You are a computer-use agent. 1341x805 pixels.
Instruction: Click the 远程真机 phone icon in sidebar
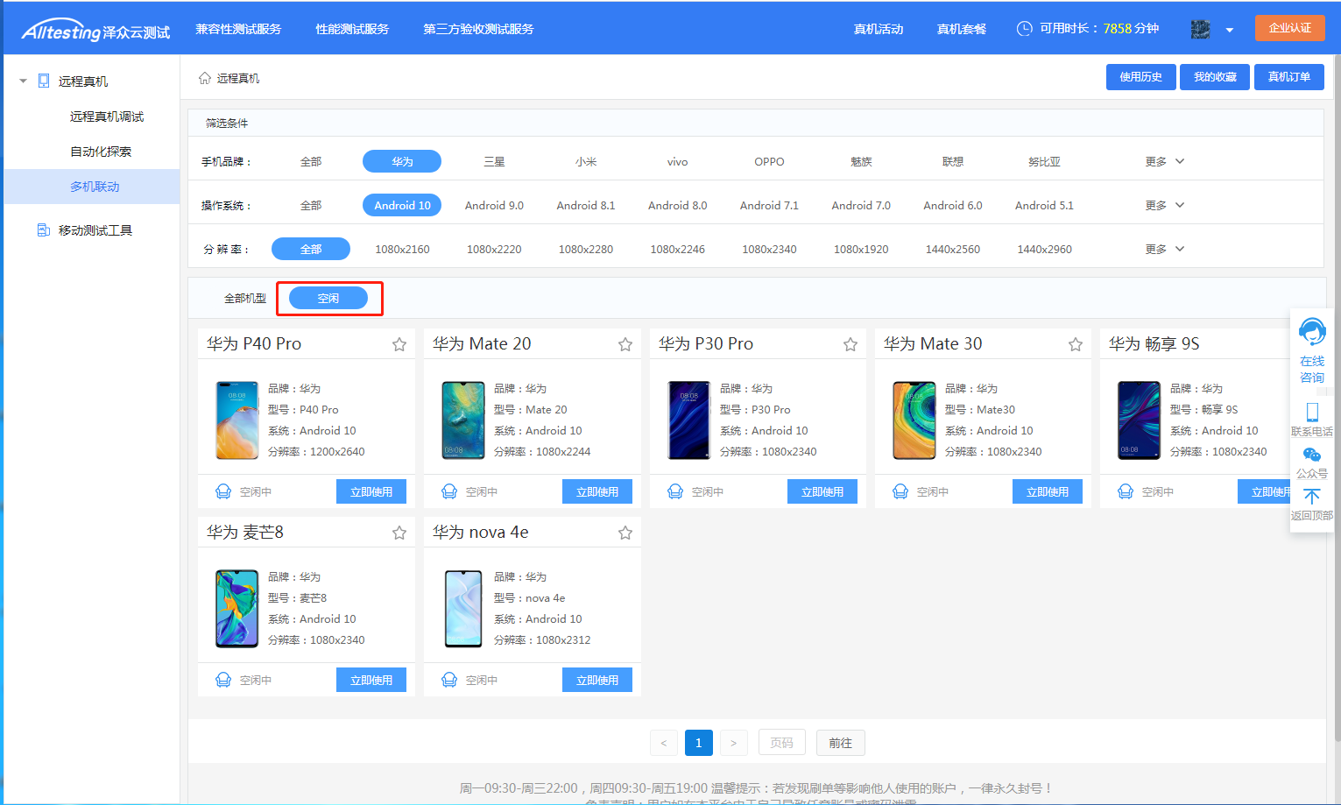click(x=44, y=81)
